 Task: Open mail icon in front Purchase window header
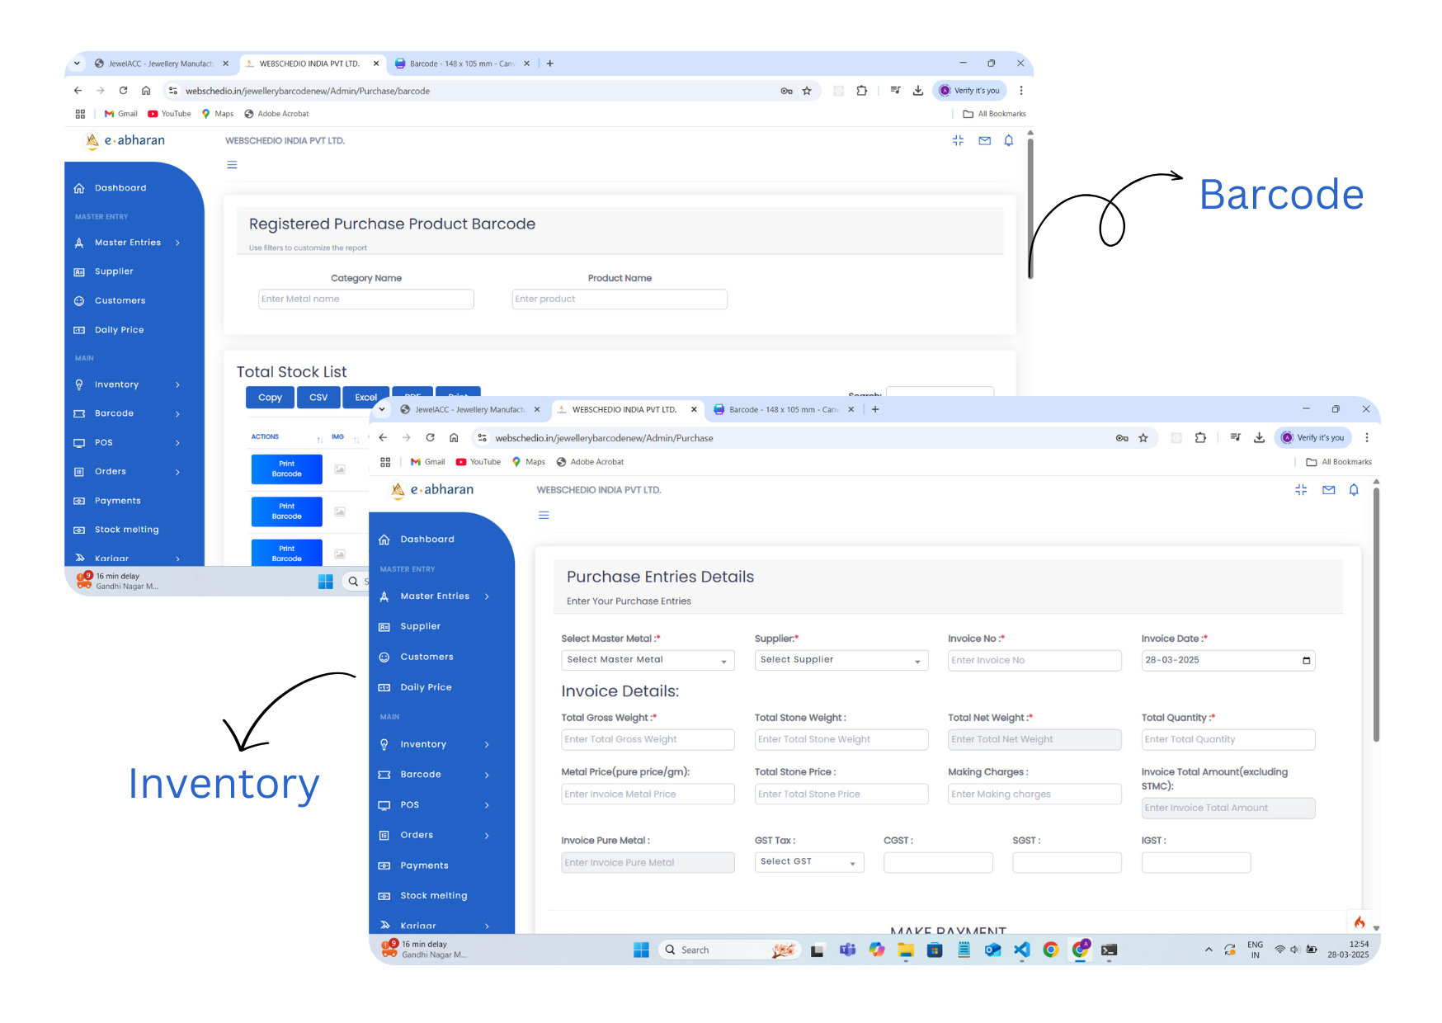tap(1328, 490)
